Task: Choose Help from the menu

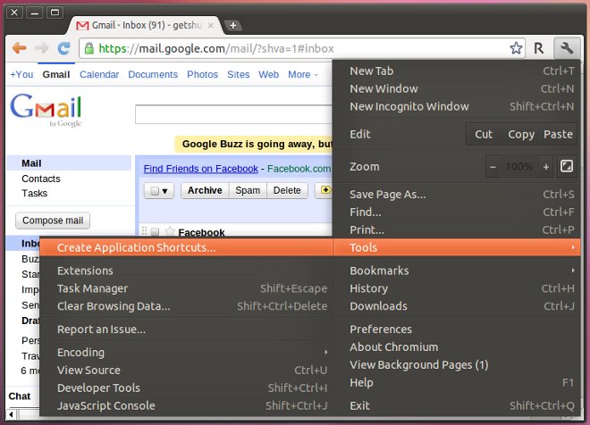Action: (x=457, y=382)
